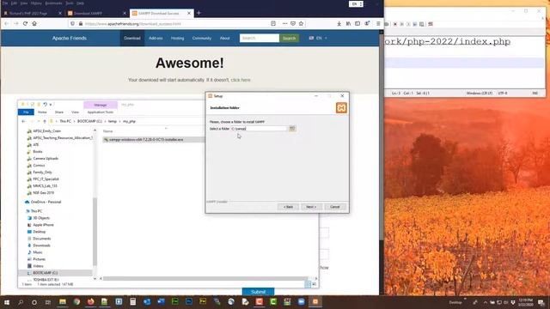Open the File tab in File Explorer
Viewport: 550px width, 309px height.
(26, 112)
